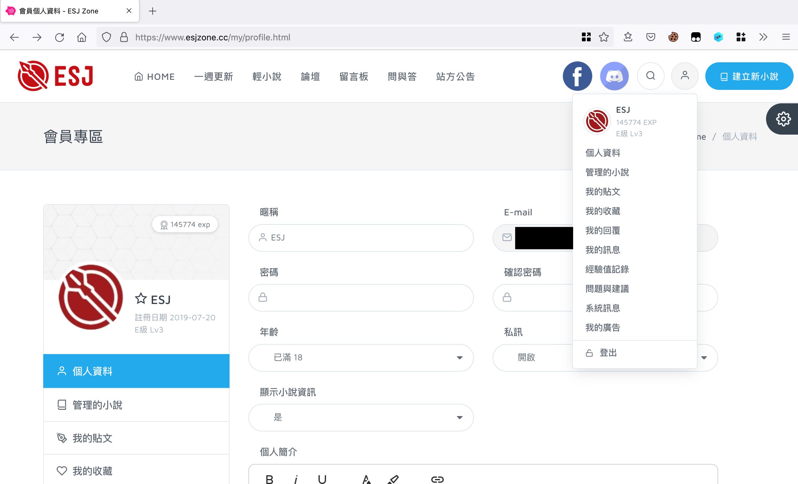The height and width of the screenshot is (484, 798).
Task: Expand the 顯示小說資訊 dropdown showing 是
Action: click(361, 417)
